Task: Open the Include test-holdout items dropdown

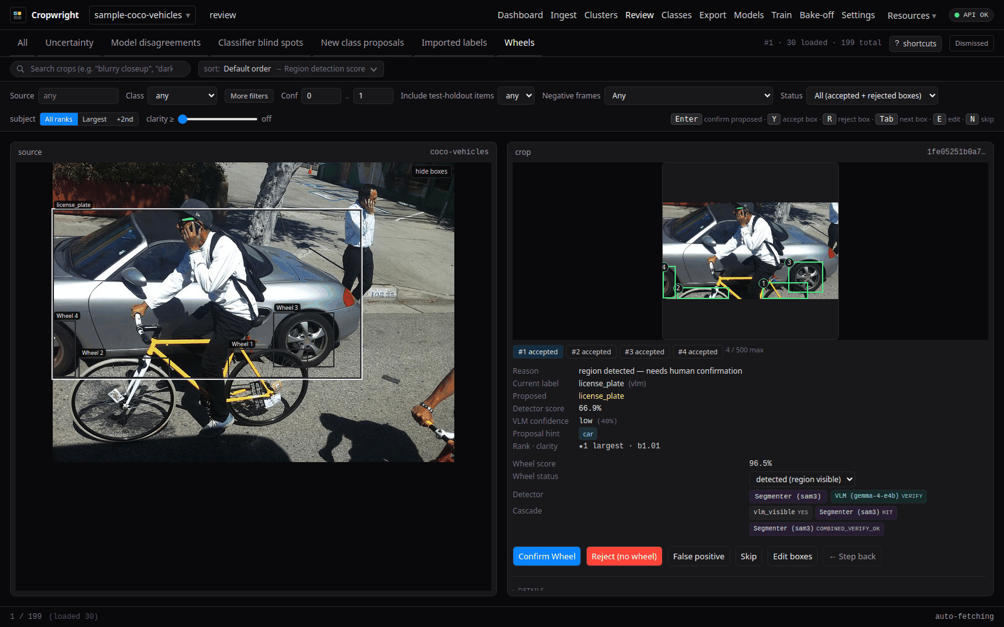Action: click(516, 96)
